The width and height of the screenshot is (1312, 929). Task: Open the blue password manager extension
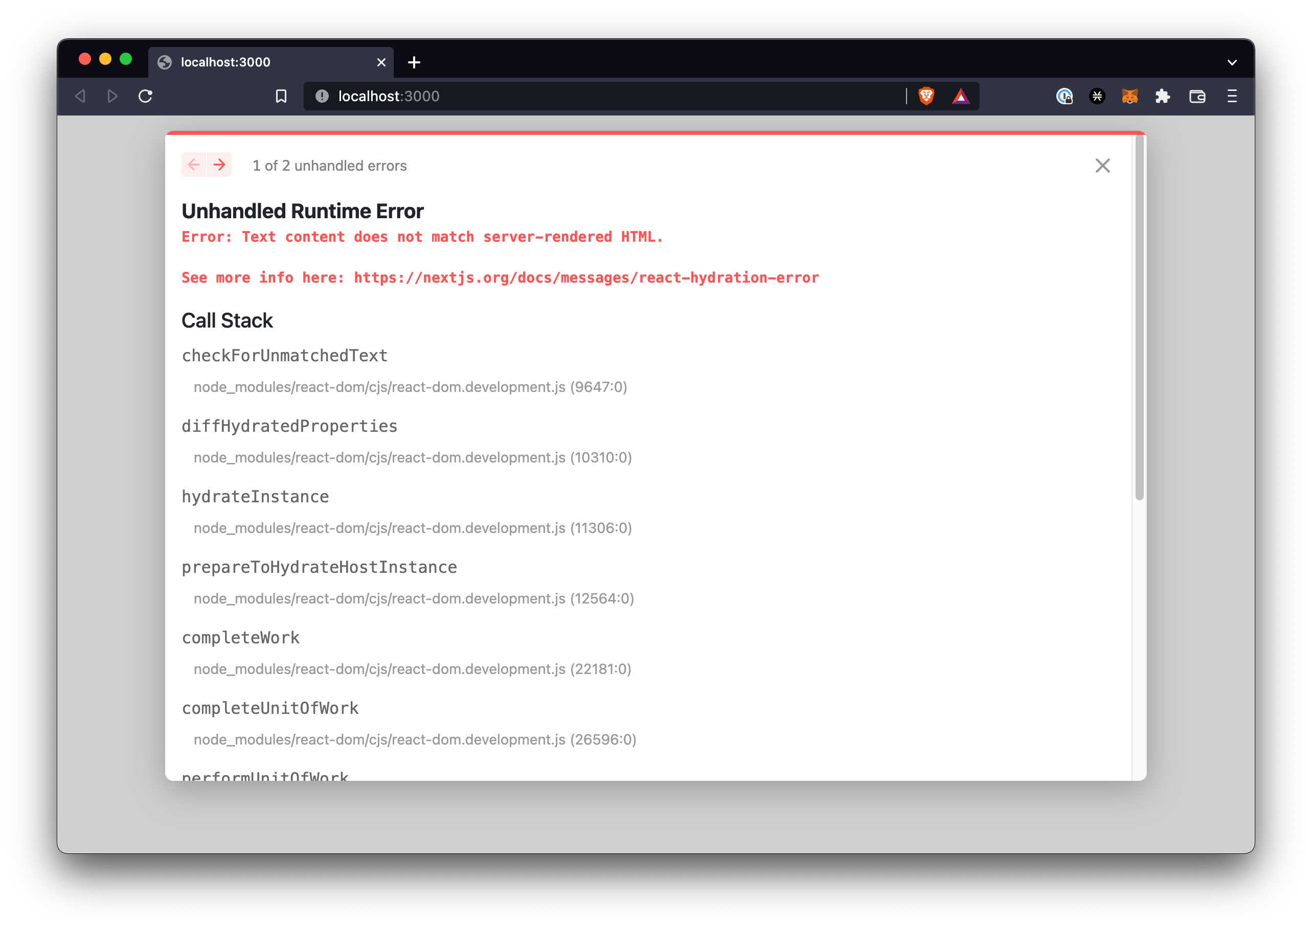1064,96
